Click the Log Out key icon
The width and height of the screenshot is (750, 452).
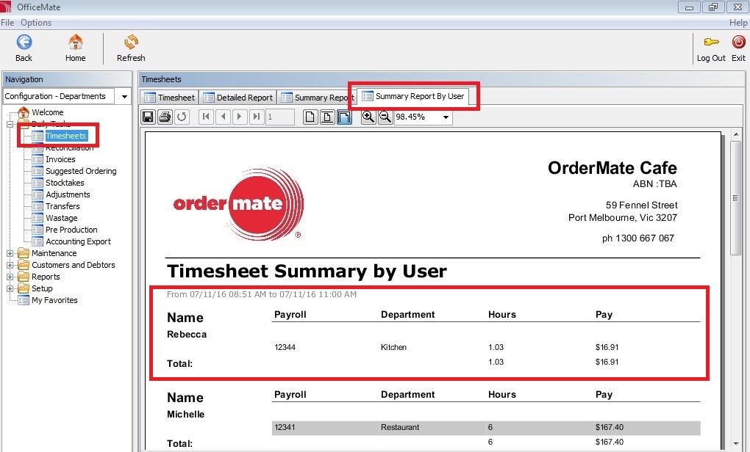click(x=711, y=42)
